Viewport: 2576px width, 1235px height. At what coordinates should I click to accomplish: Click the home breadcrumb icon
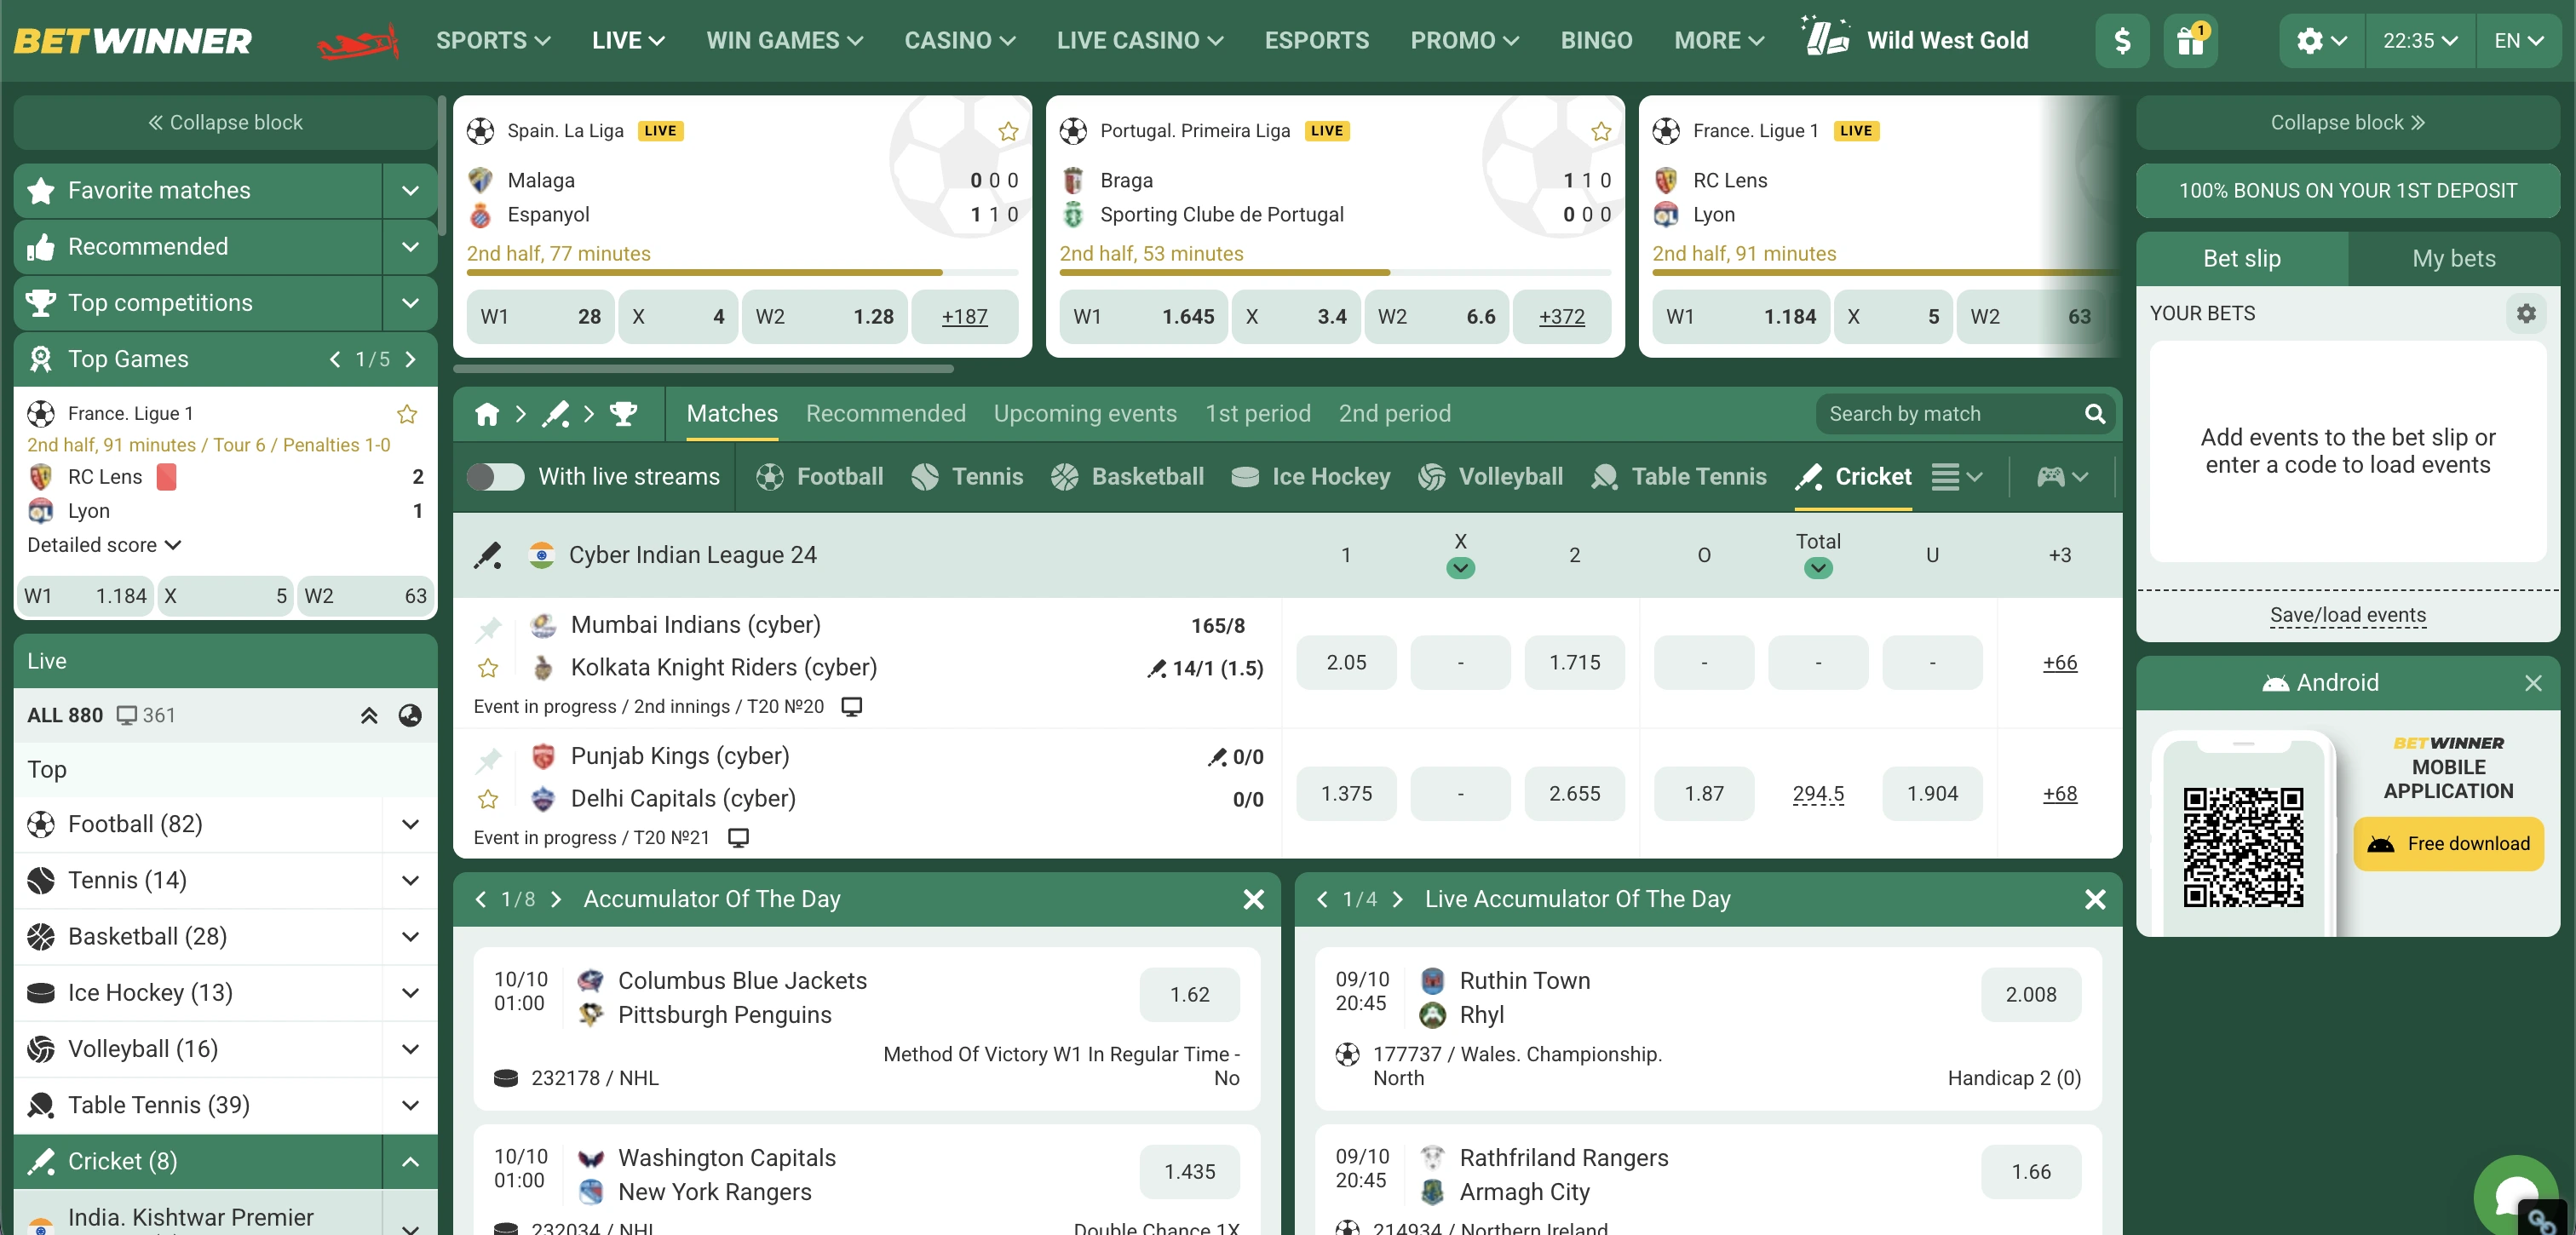coord(487,414)
